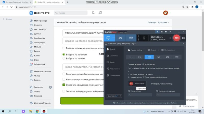Enable 'Тестовый выбор' checkbox

(x=63, y=91)
